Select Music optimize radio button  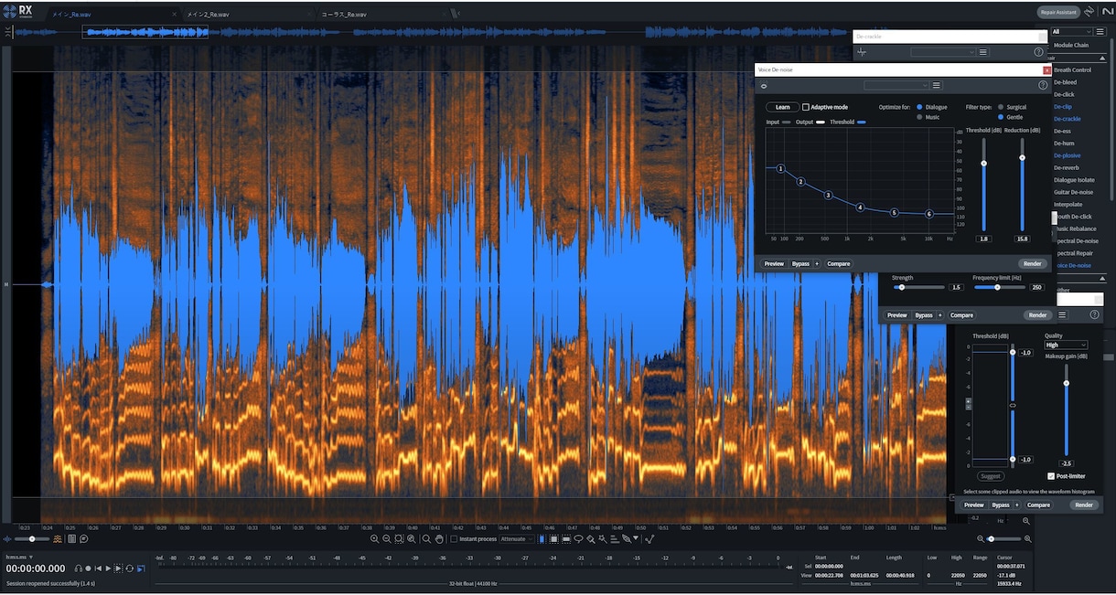(919, 117)
